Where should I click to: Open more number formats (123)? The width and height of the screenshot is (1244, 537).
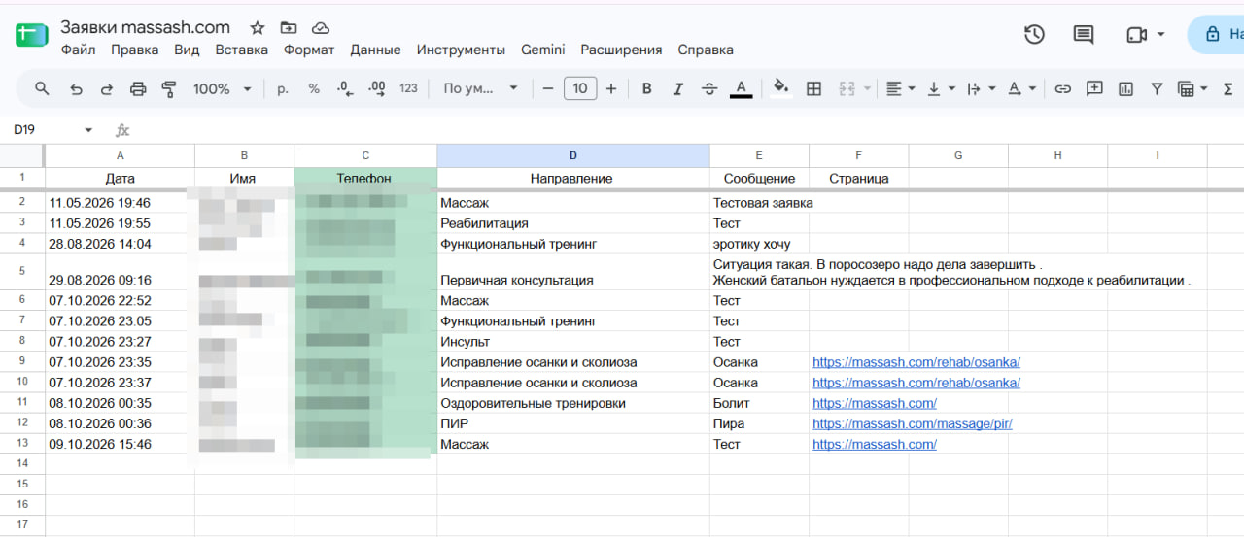pyautogui.click(x=408, y=88)
